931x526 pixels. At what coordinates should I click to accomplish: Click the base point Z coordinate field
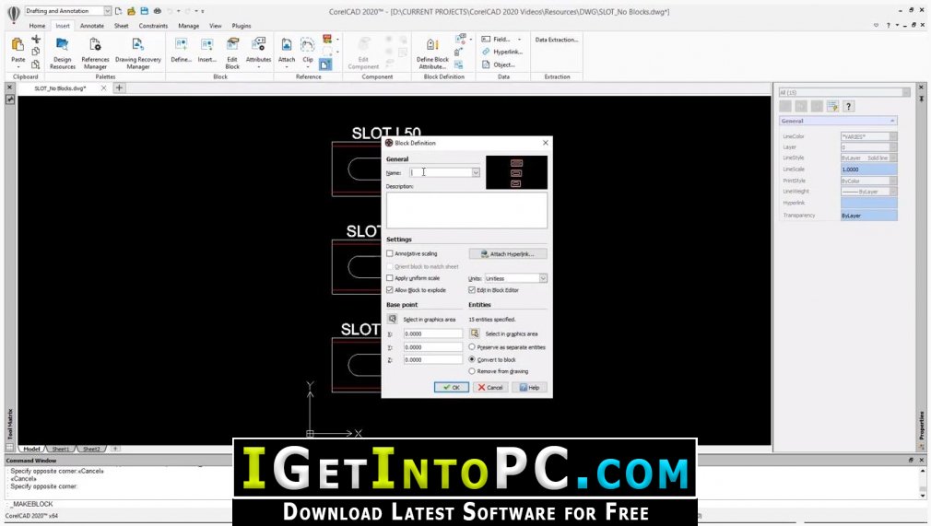coord(432,360)
